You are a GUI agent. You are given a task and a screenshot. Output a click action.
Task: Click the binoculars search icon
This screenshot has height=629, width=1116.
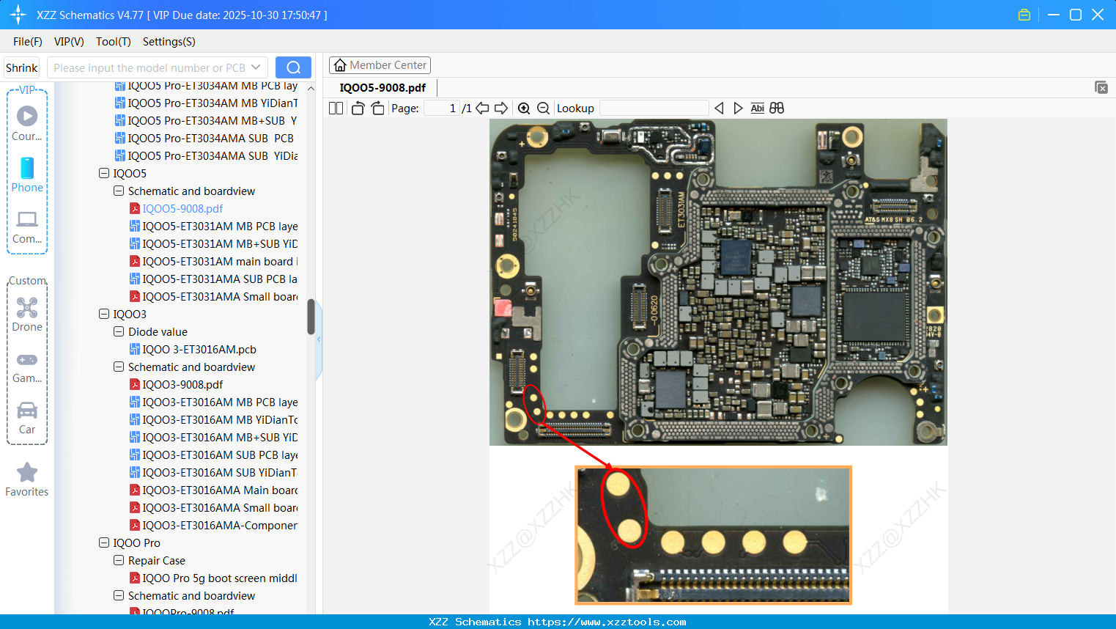[777, 108]
